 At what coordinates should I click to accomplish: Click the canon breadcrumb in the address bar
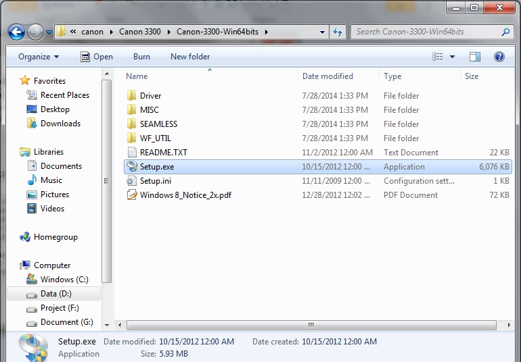[x=92, y=32]
